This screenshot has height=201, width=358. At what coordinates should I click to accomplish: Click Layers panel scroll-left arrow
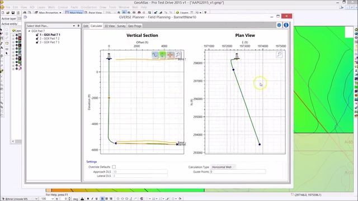(13, 141)
